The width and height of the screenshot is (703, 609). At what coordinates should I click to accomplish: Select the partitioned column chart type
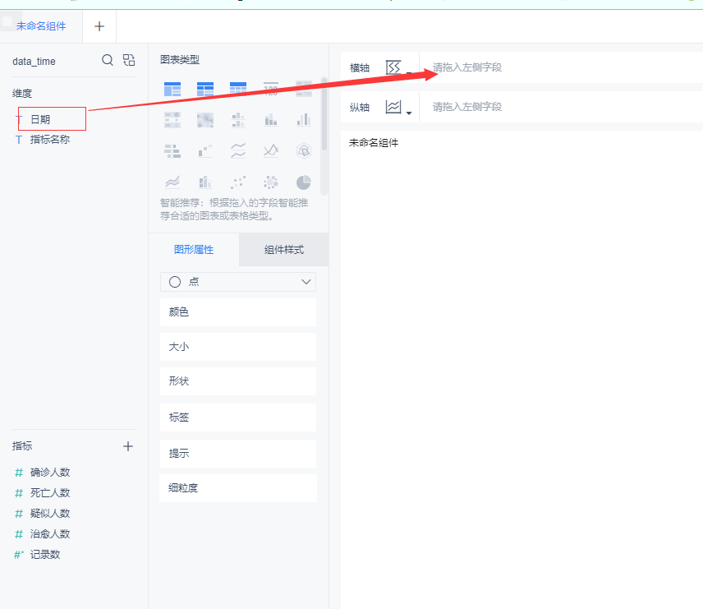tap(238, 120)
